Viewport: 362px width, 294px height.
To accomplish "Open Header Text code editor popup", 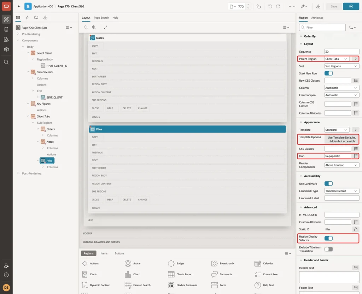I will 356,268.
